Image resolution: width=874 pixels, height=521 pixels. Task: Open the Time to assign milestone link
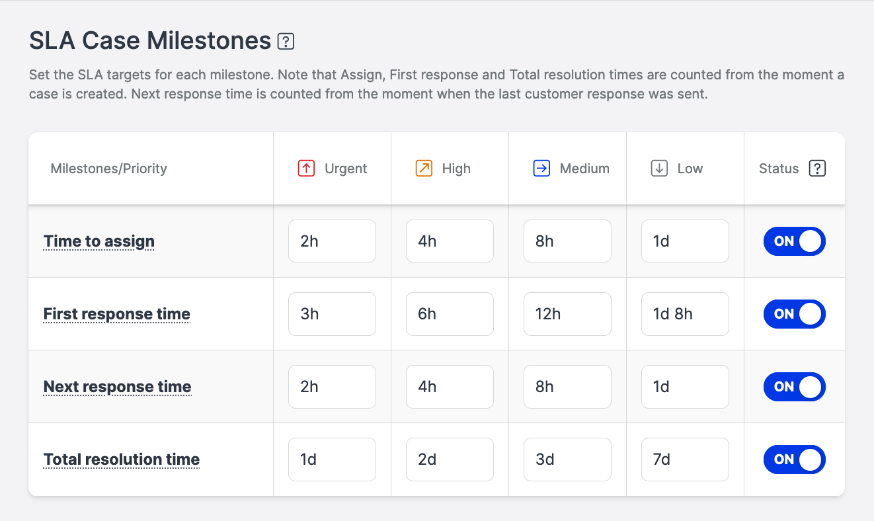click(x=99, y=241)
